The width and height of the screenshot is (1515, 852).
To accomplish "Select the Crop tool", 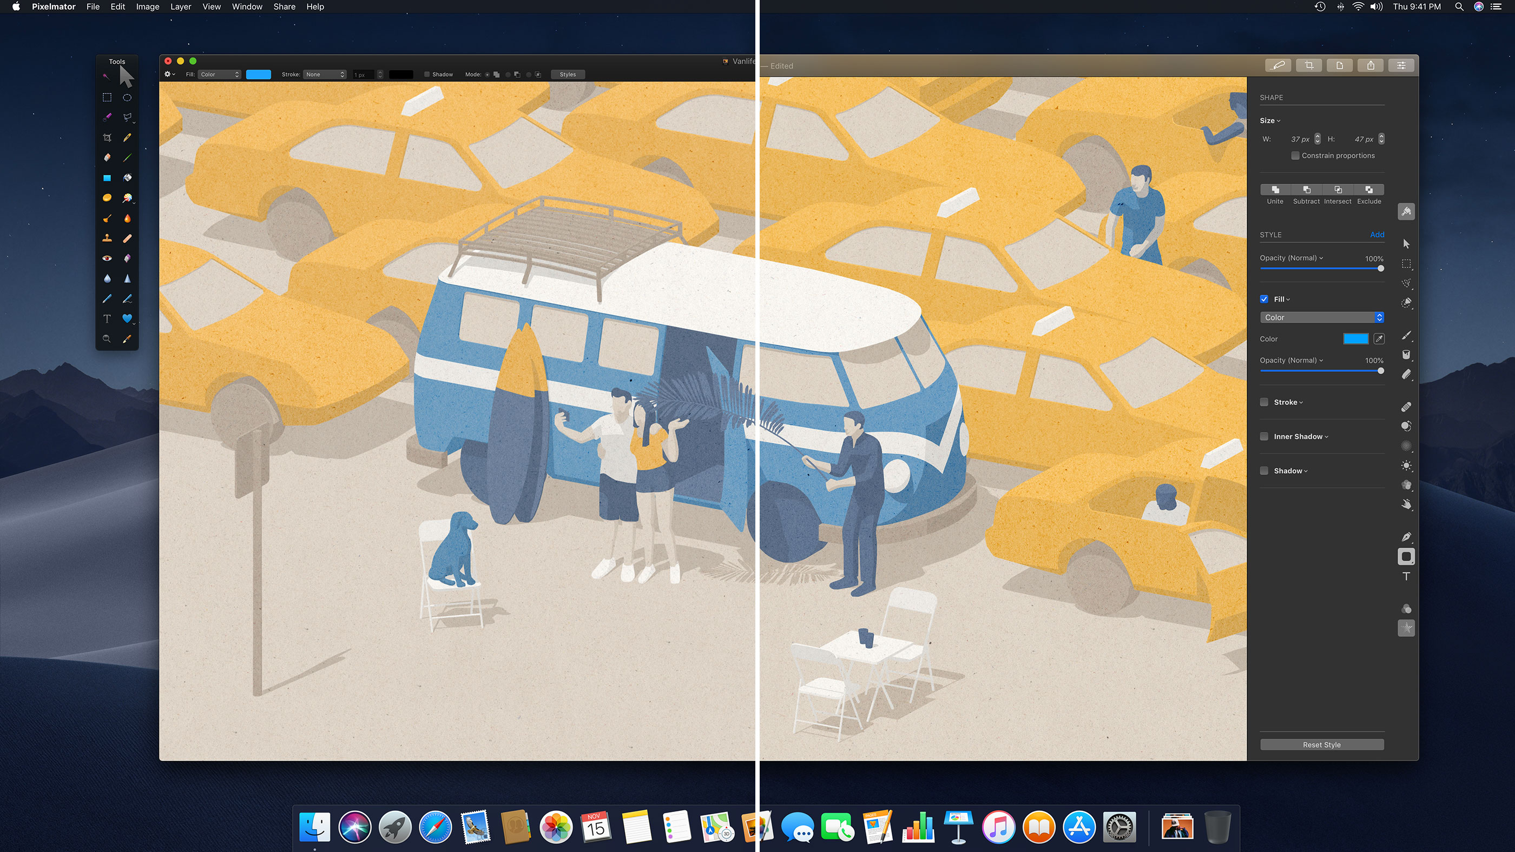I will pos(107,136).
